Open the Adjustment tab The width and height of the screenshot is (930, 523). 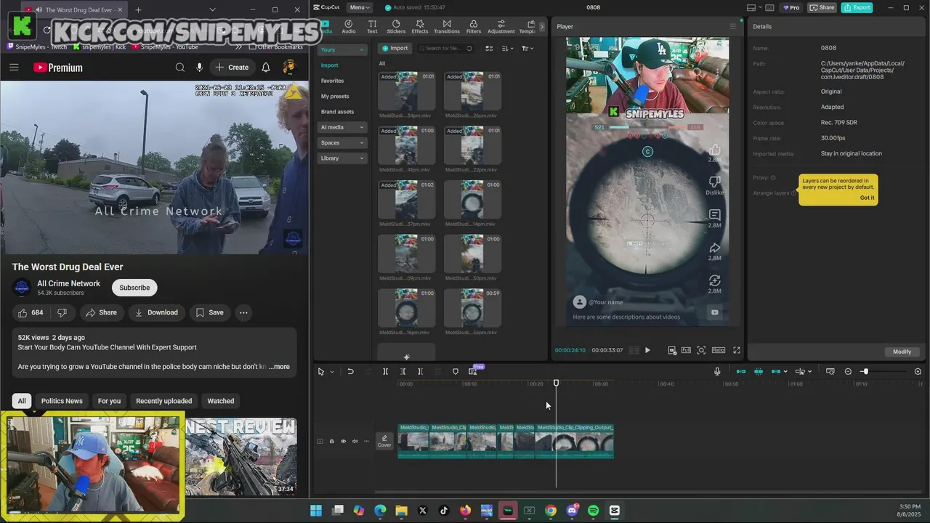coord(501,27)
